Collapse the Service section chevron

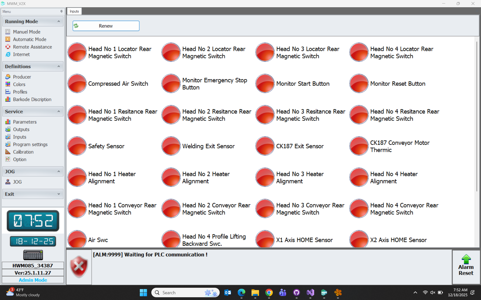click(x=59, y=111)
